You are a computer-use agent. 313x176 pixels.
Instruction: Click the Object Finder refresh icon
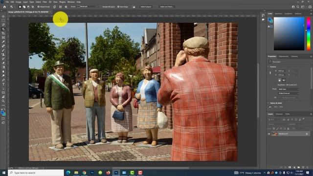[54, 7]
